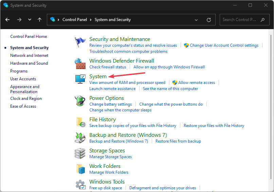
Task: Click Manage Work Folders
Action: click(x=109, y=172)
